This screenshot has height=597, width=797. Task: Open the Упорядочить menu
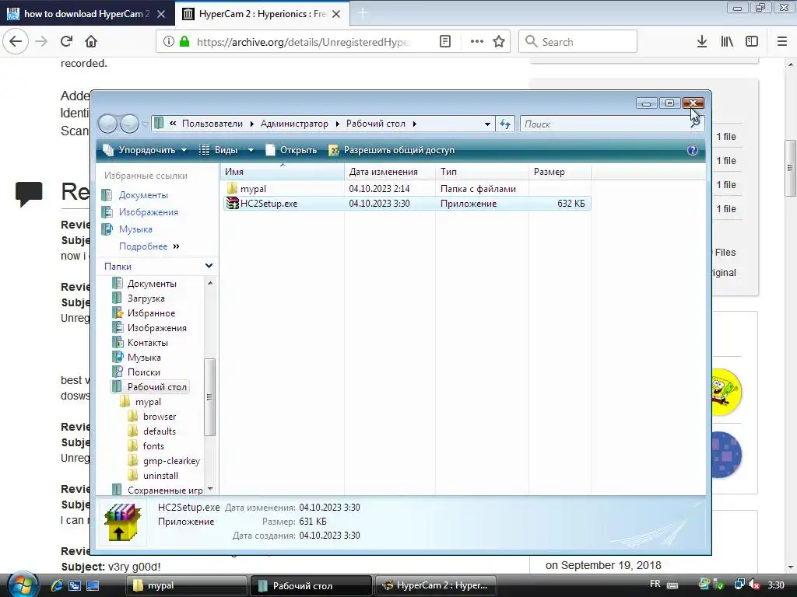pos(145,150)
